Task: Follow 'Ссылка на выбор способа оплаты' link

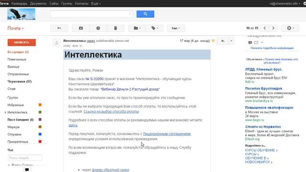Action: pyautogui.click(x=111, y=111)
